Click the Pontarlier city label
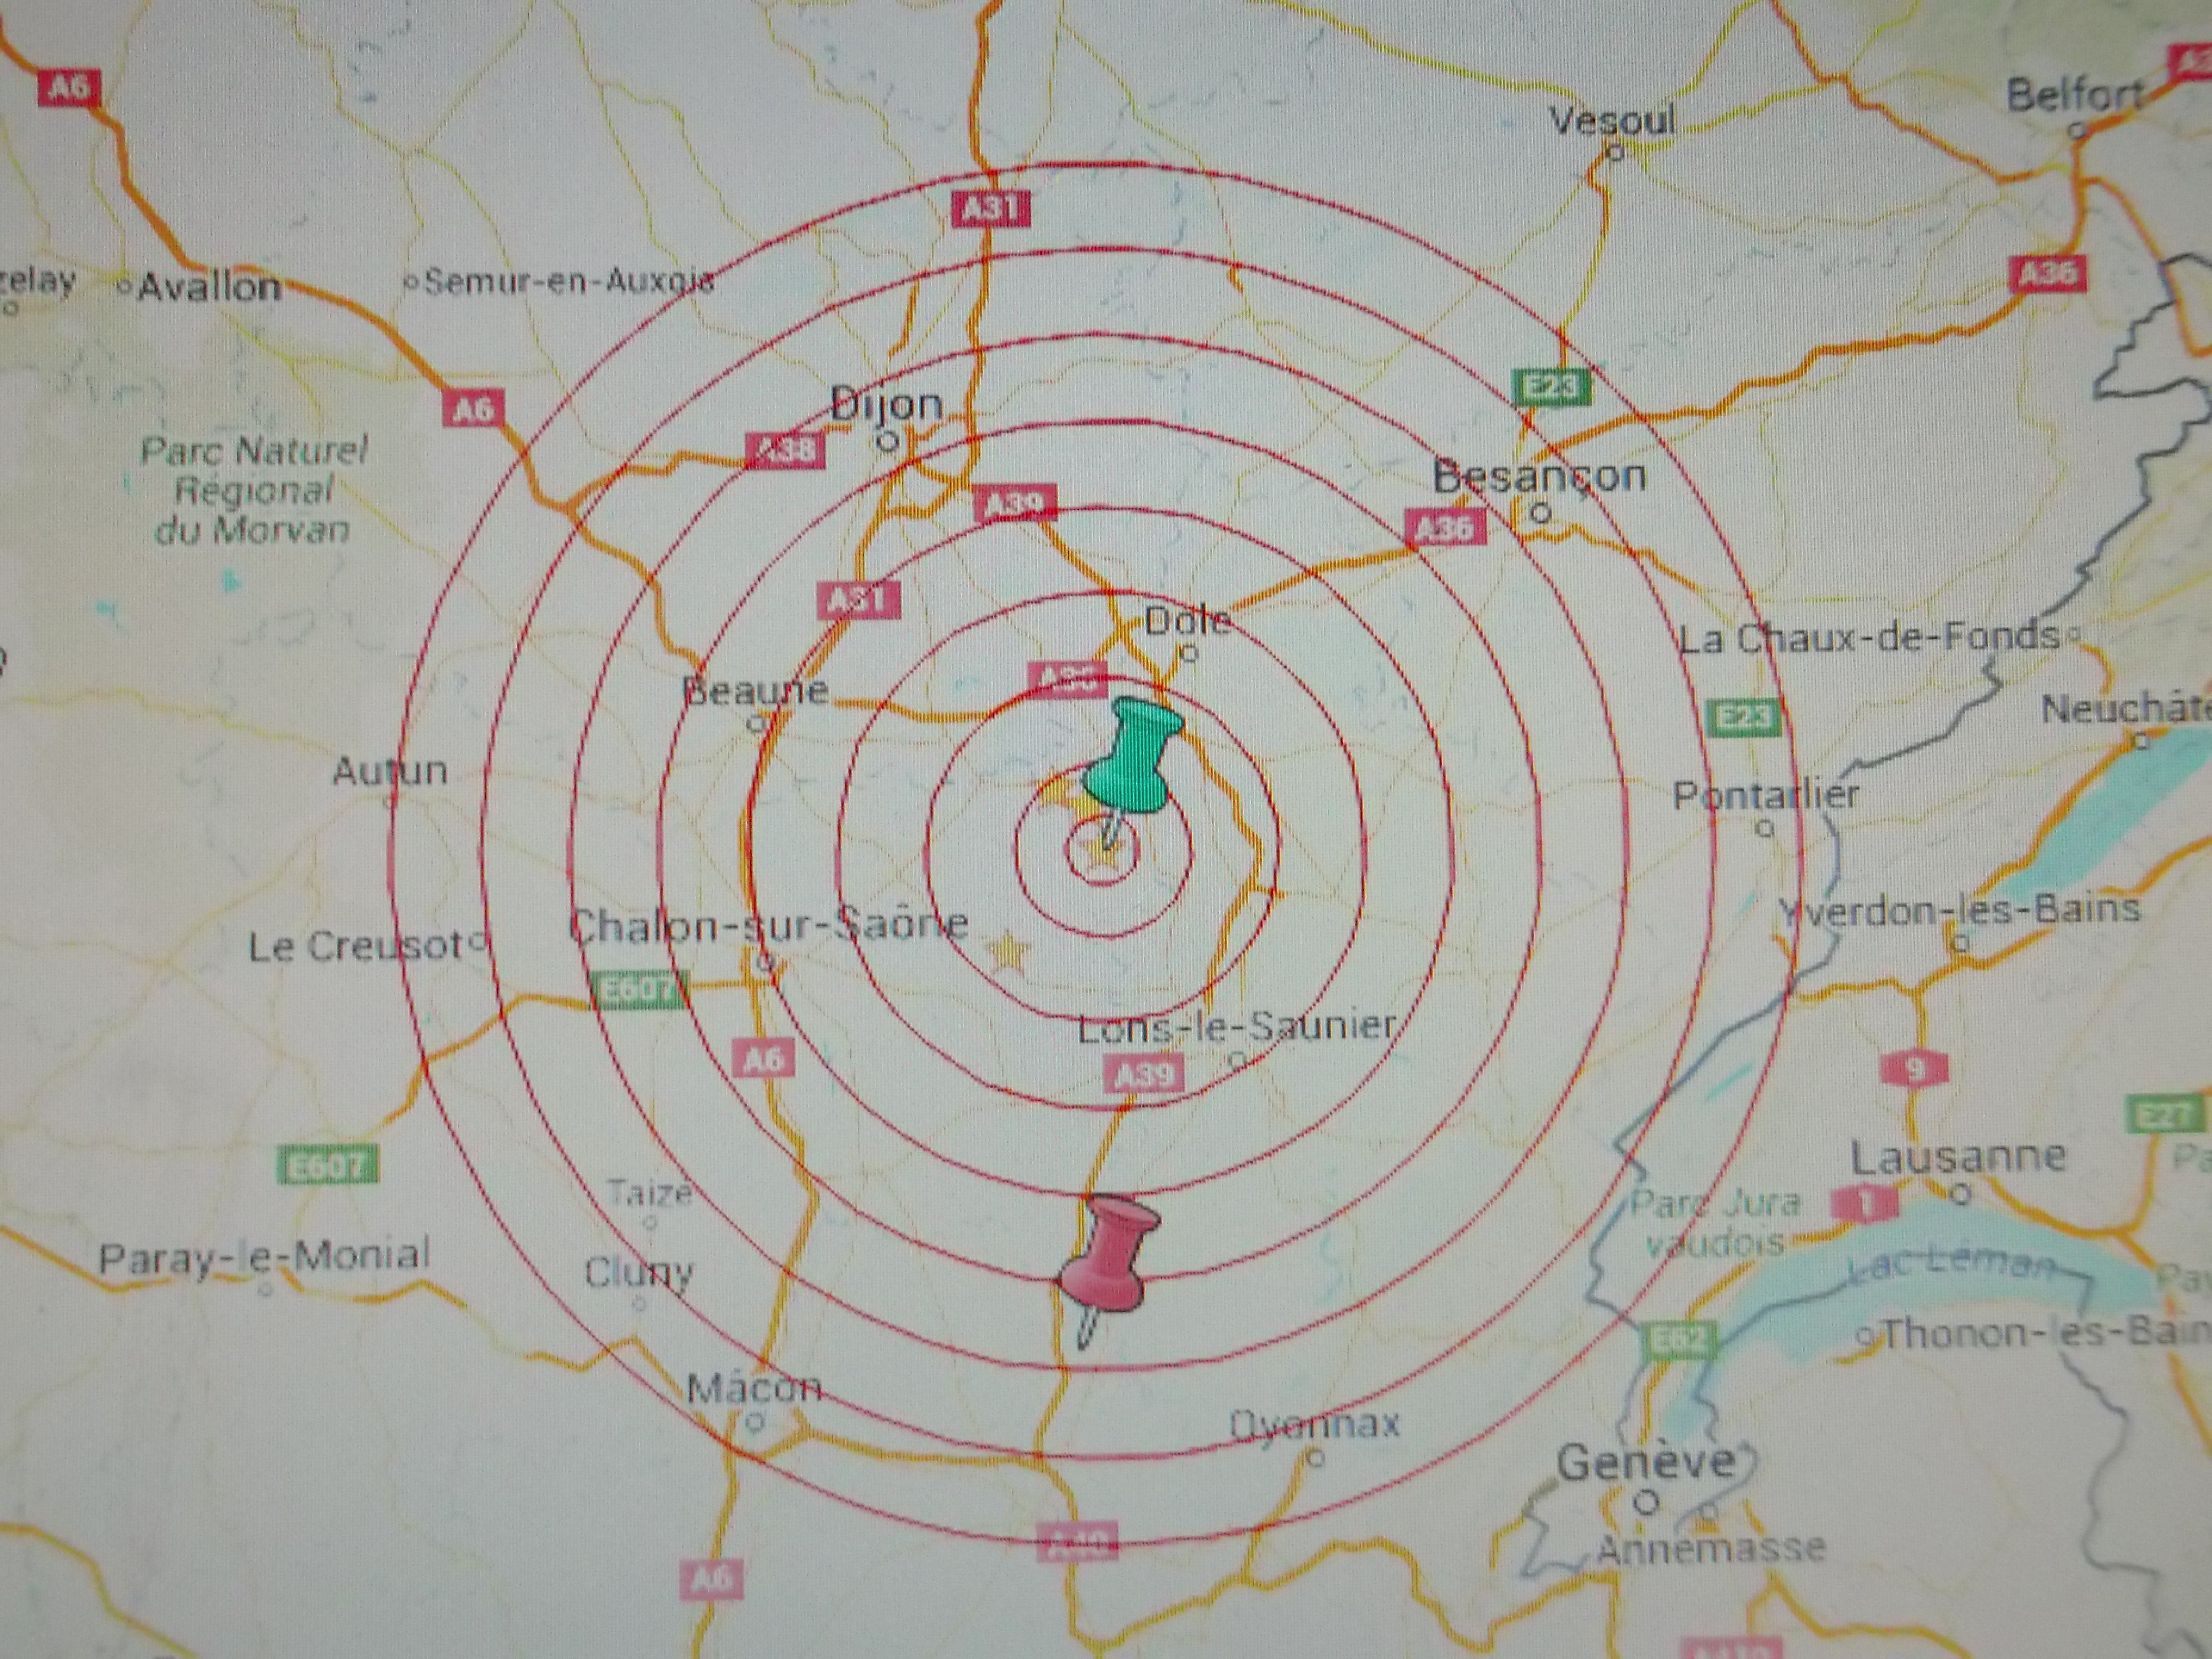Viewport: 2212px width, 1659px height. (x=1766, y=796)
